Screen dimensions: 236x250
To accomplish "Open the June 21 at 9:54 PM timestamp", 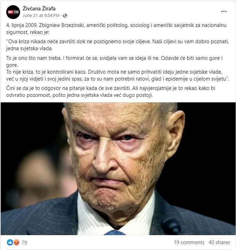I will tap(41, 16).
